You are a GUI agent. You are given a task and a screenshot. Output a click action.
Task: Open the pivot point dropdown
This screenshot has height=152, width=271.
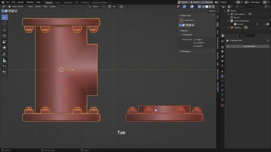point(105,7)
